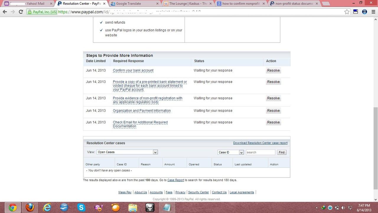The height and width of the screenshot is (213, 378).
Task: Download Resolution Center case report
Action: [260, 143]
